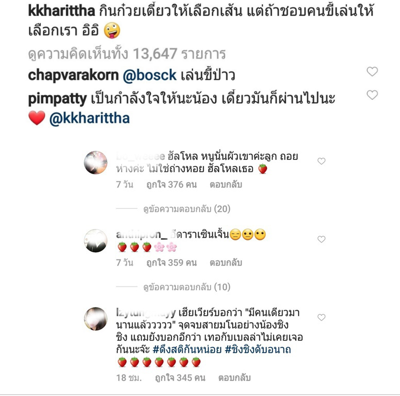This screenshot has height=396, width=400.
Task: Tap the heart on the 345-likes comment
Action: click(x=321, y=317)
